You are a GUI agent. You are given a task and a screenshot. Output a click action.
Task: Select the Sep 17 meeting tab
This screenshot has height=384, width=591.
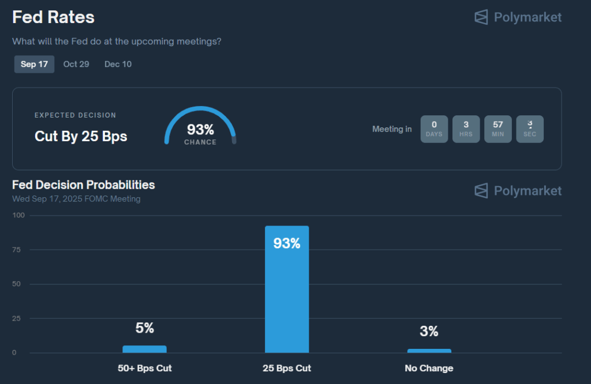coord(34,64)
